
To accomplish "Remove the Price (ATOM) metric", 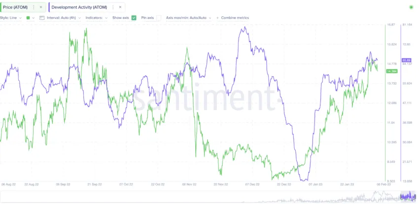I will tap(41, 7).
